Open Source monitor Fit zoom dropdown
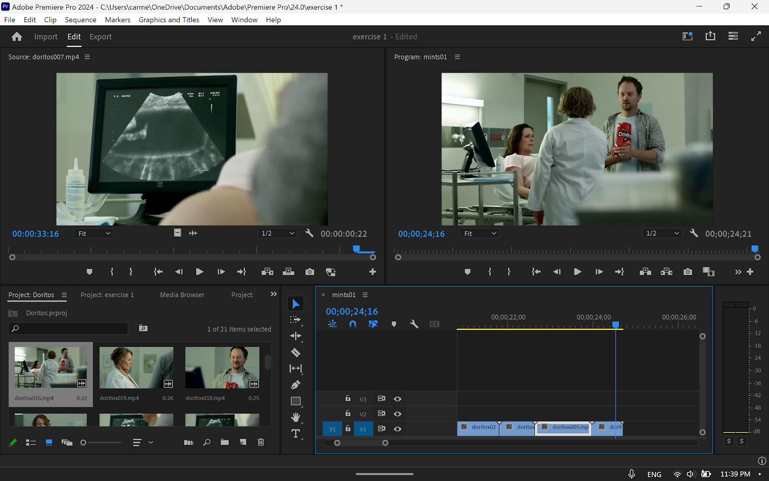This screenshot has height=481, width=769. click(x=94, y=233)
